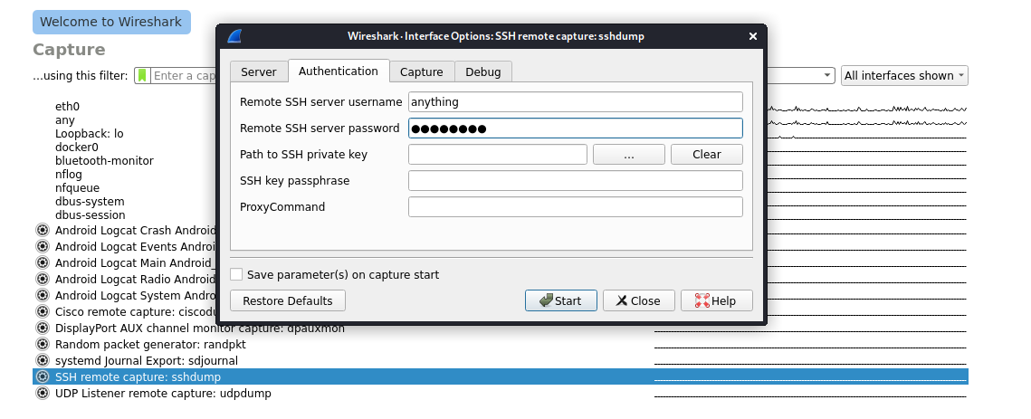Select the Authentication tab
Image resolution: width=1031 pixels, height=419 pixels.
[x=338, y=71]
